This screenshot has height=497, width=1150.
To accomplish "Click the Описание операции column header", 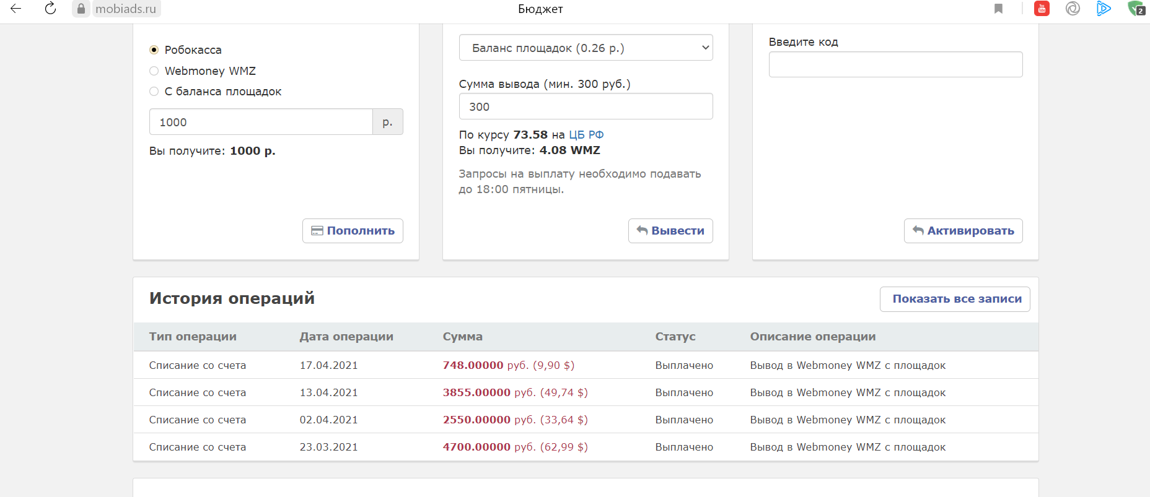I will [x=813, y=337].
